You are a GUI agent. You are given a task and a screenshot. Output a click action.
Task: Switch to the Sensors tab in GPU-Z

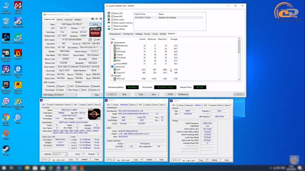tap(60, 19)
